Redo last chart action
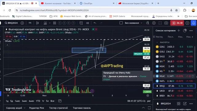Screen dimensions: 197x111 coord(101,23)
